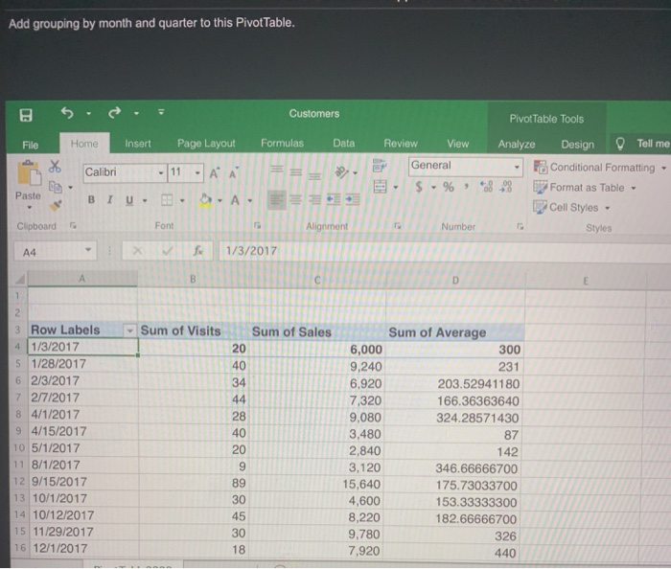671x569 pixels.
Task: Click the Percent Style icon
Action: click(x=449, y=187)
